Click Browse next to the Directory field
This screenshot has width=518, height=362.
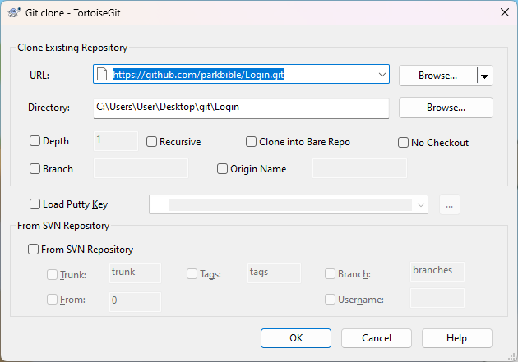point(446,108)
